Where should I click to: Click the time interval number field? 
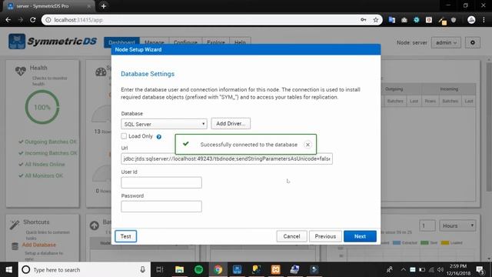(x=427, y=225)
